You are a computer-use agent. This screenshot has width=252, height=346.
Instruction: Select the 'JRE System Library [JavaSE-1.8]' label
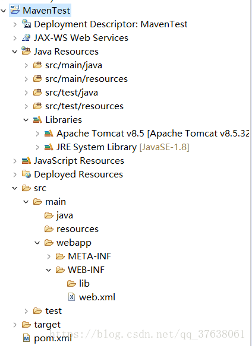[122, 147]
